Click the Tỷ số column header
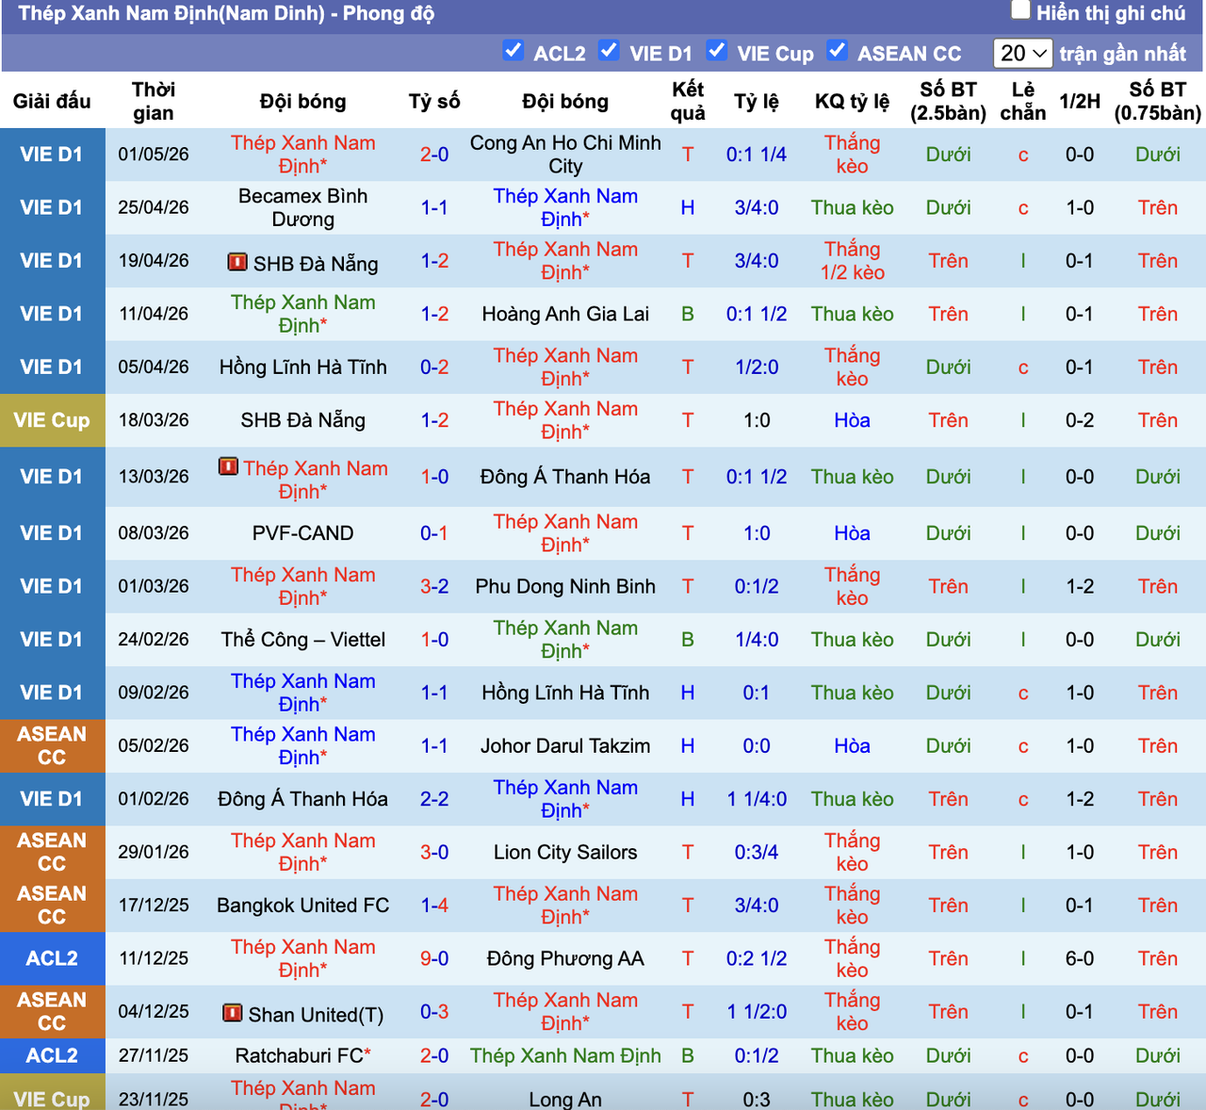This screenshot has height=1110, width=1206. tap(434, 101)
